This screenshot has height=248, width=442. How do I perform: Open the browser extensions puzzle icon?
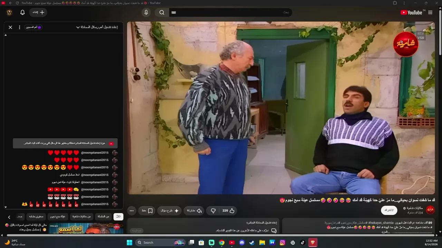tap(395, 3)
